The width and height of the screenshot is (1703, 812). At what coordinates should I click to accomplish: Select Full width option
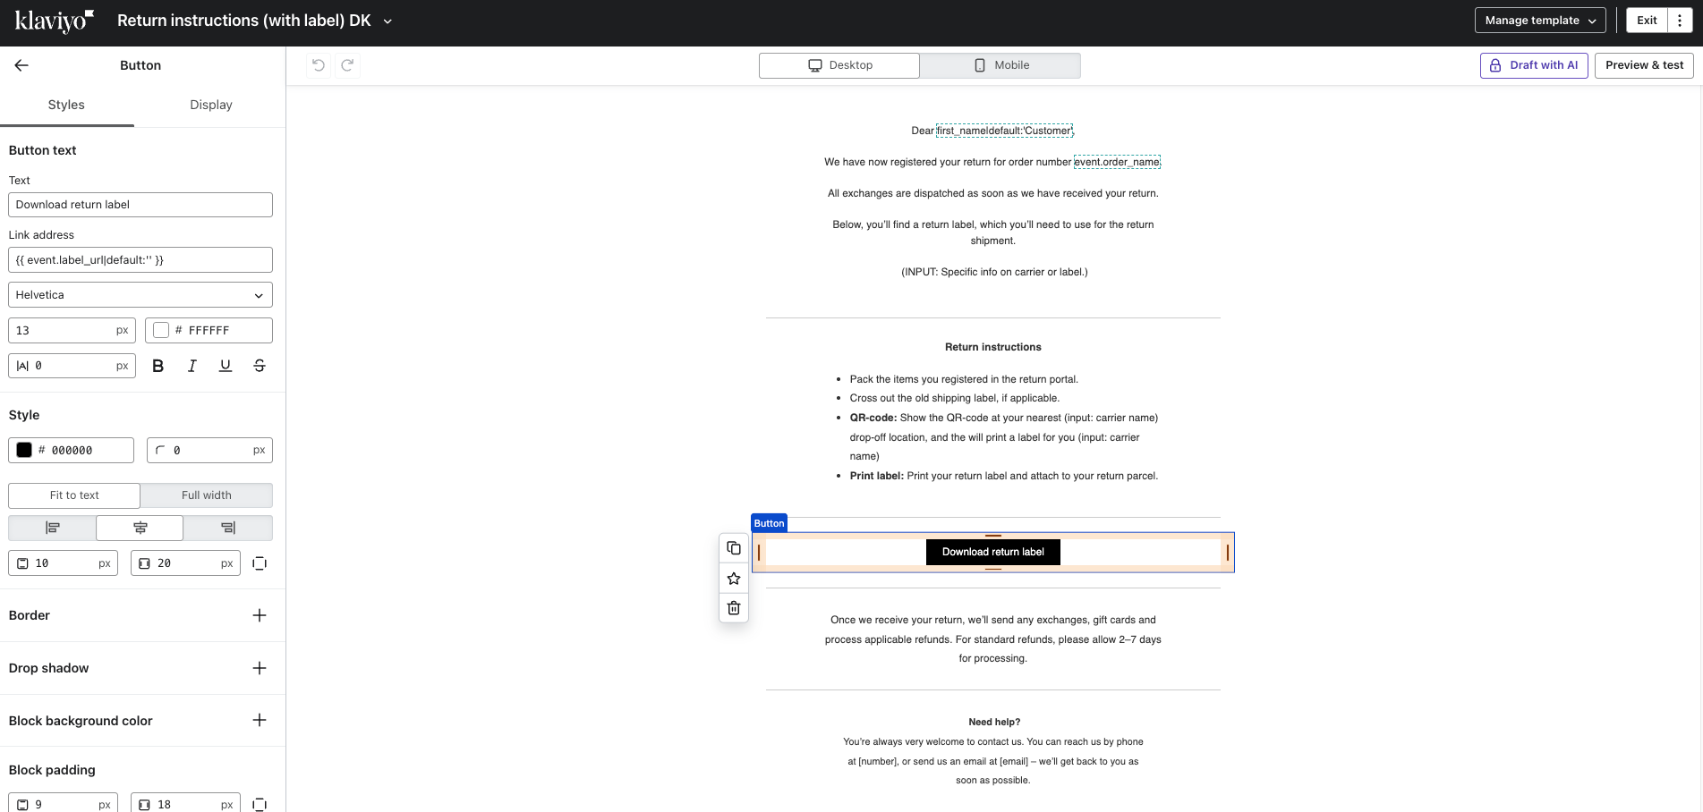(x=207, y=495)
